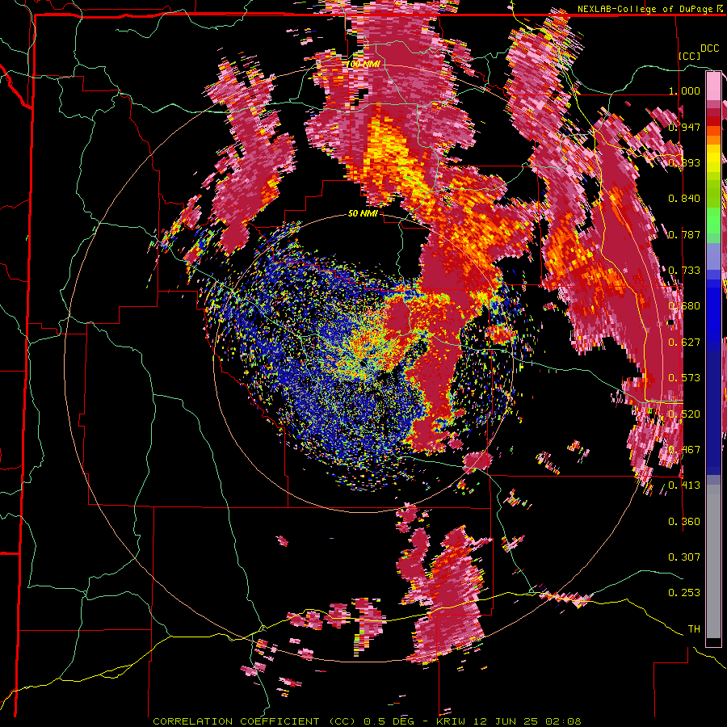The width and height of the screenshot is (727, 727).
Task: Pick the bright green band of color scale
Action: (713, 221)
